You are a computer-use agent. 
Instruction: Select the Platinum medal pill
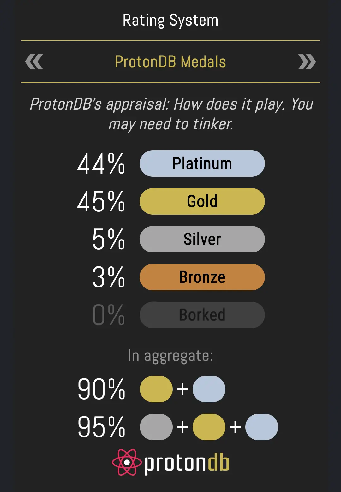click(202, 163)
